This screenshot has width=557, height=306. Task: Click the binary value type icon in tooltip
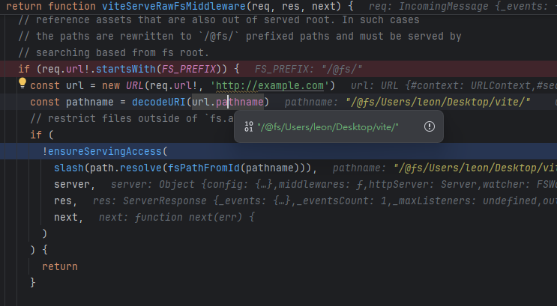249,126
